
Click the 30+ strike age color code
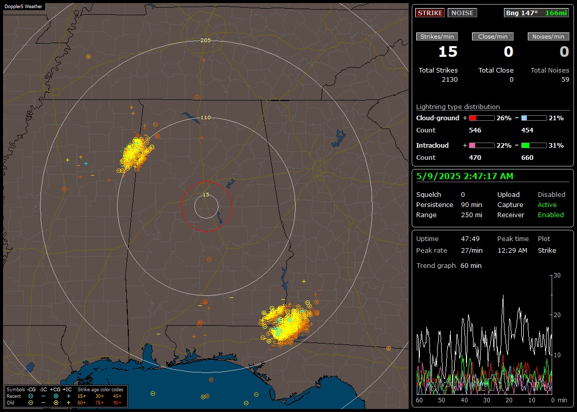point(100,396)
